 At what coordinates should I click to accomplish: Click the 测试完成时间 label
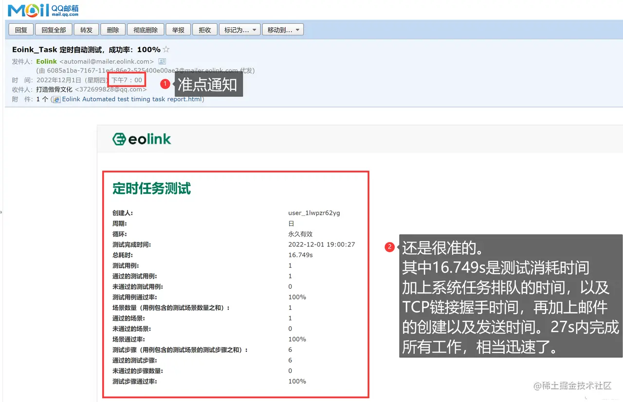point(131,245)
